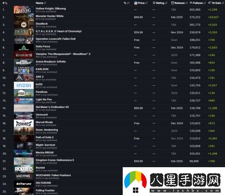Sort table by 7d Gain column

[x=216, y=3]
